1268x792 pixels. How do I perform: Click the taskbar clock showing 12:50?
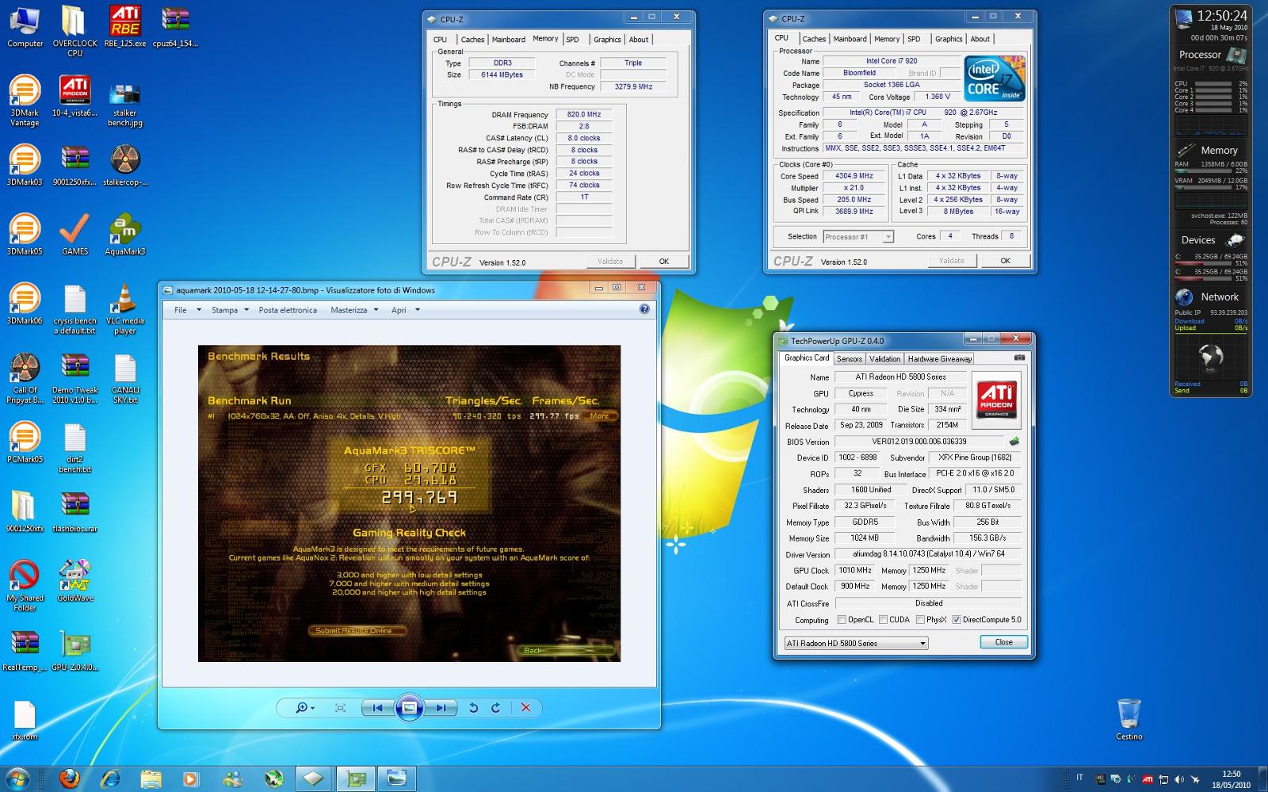pyautogui.click(x=1231, y=779)
